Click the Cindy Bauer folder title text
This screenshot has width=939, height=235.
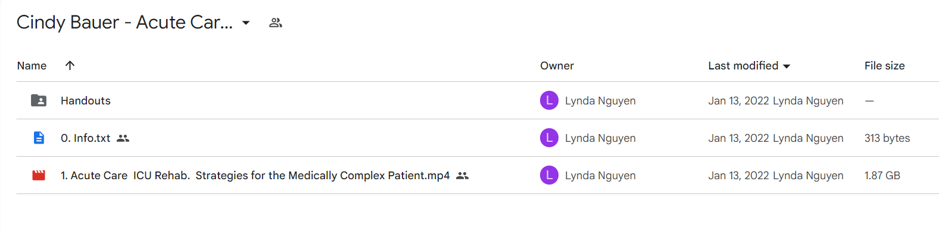(124, 22)
